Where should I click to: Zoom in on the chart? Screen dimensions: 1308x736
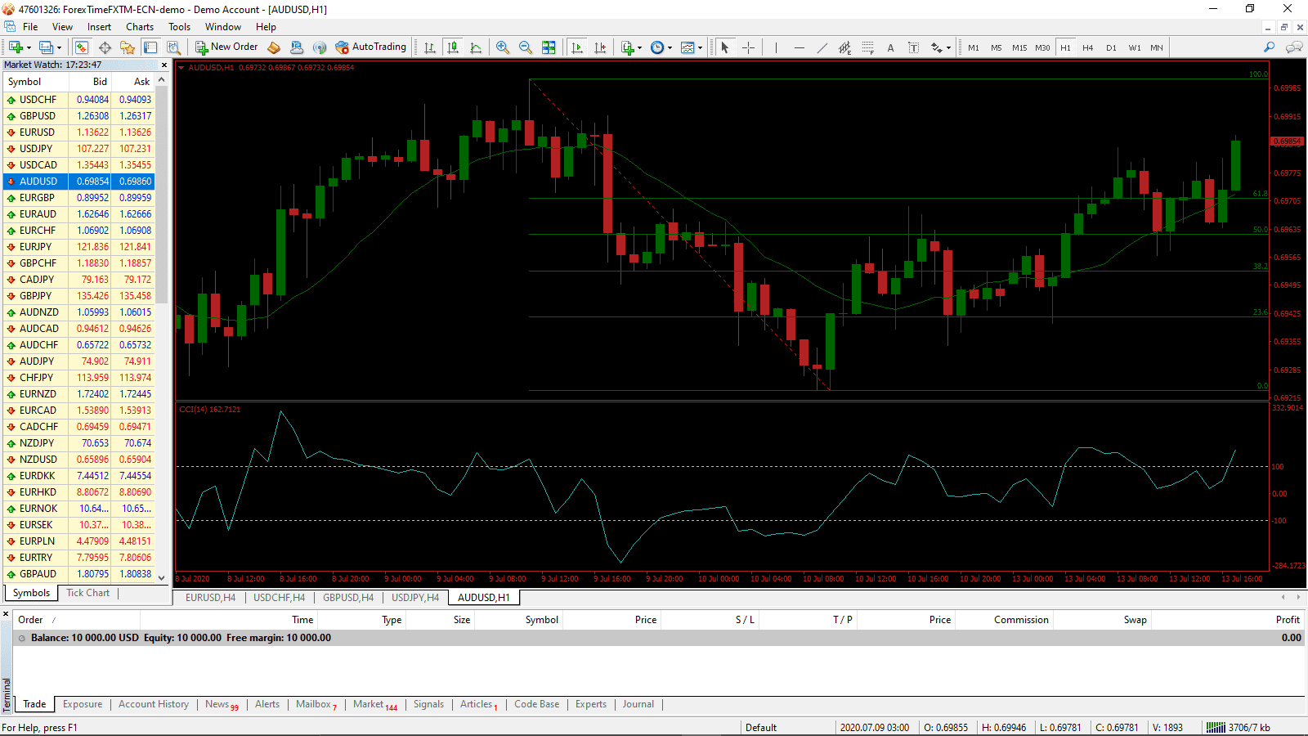[503, 47]
